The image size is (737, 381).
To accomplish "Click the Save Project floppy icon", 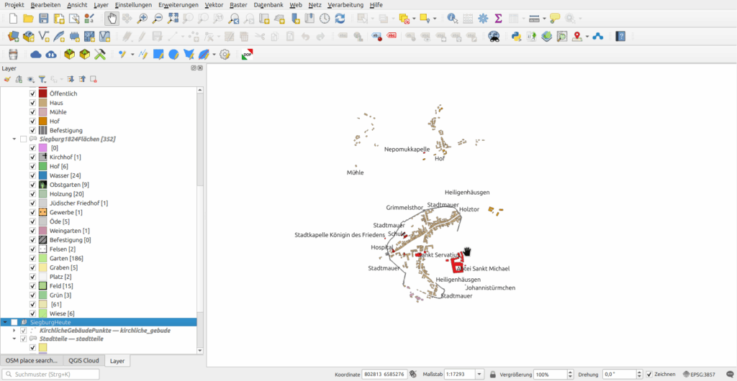I will (44, 19).
